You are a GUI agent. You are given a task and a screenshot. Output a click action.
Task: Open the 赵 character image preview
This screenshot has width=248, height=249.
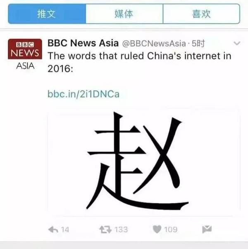coord(144,161)
